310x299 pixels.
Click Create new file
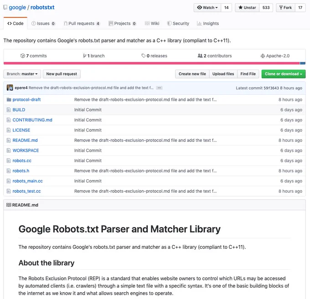point(192,74)
